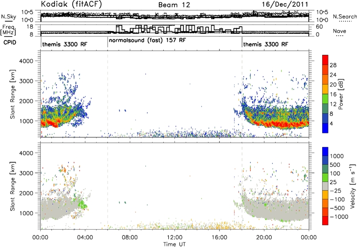This screenshot has height=247, width=357.
Task: Click the 'Power [dB]' colorbar label
Action: pyautogui.click(x=340, y=94)
